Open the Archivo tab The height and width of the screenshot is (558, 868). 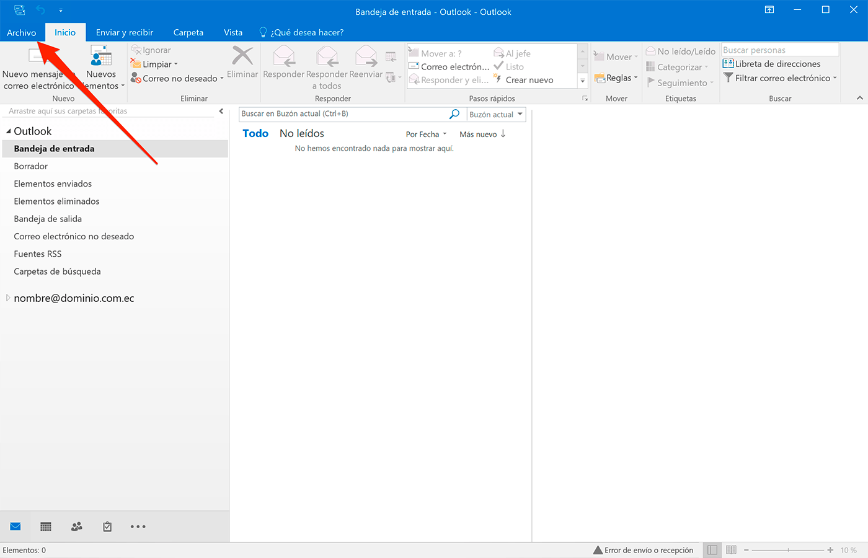coord(22,32)
